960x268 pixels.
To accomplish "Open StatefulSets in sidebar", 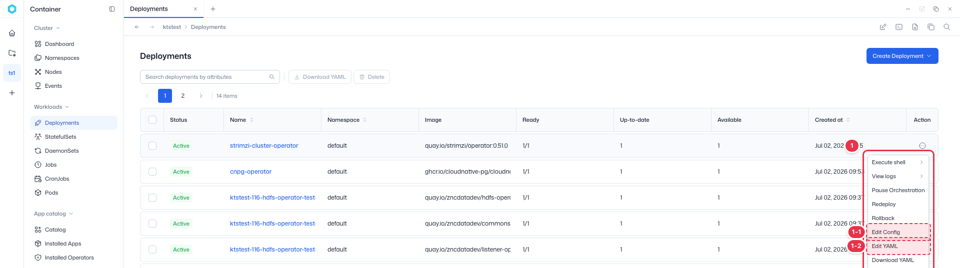I will click(x=73, y=137).
